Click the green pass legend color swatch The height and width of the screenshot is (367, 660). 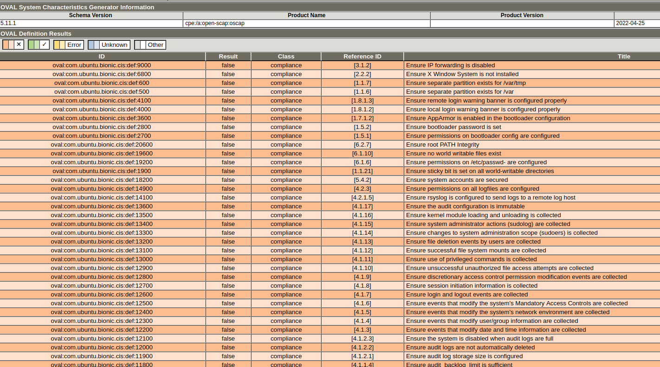coord(34,45)
